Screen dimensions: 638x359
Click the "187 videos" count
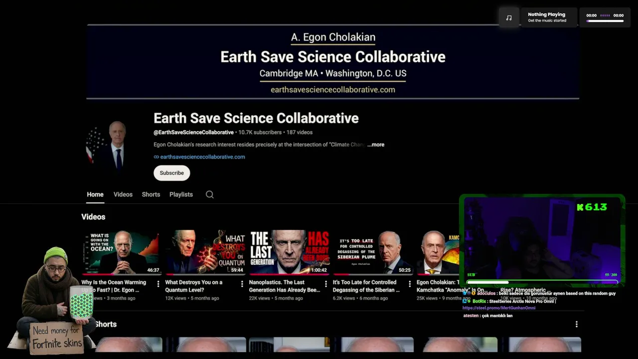tap(300, 133)
